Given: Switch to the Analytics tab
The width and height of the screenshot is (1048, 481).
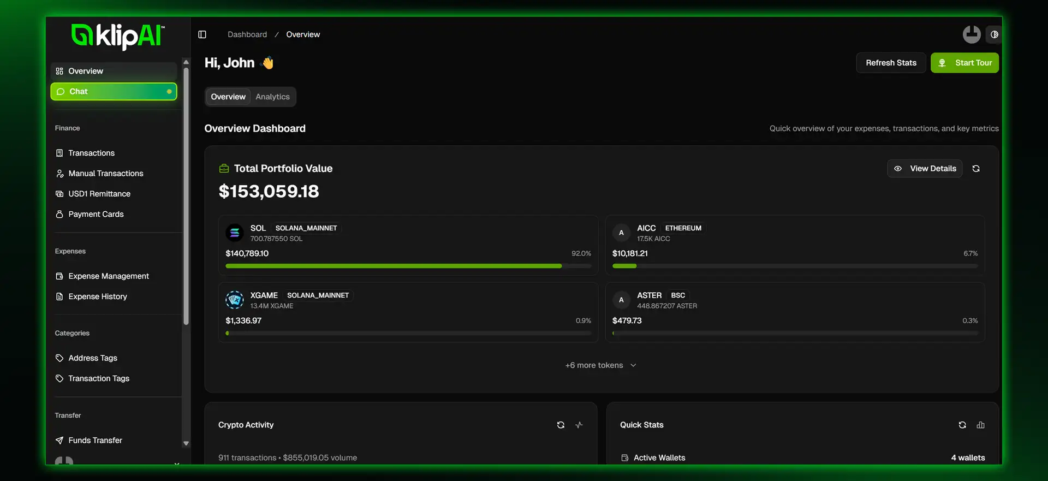Looking at the screenshot, I should click(272, 97).
